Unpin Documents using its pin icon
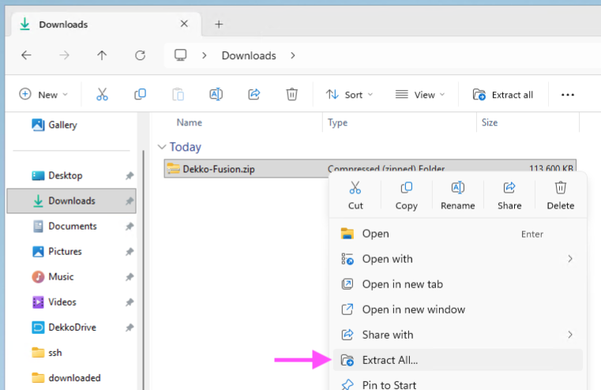The width and height of the screenshot is (601, 390). 130,226
